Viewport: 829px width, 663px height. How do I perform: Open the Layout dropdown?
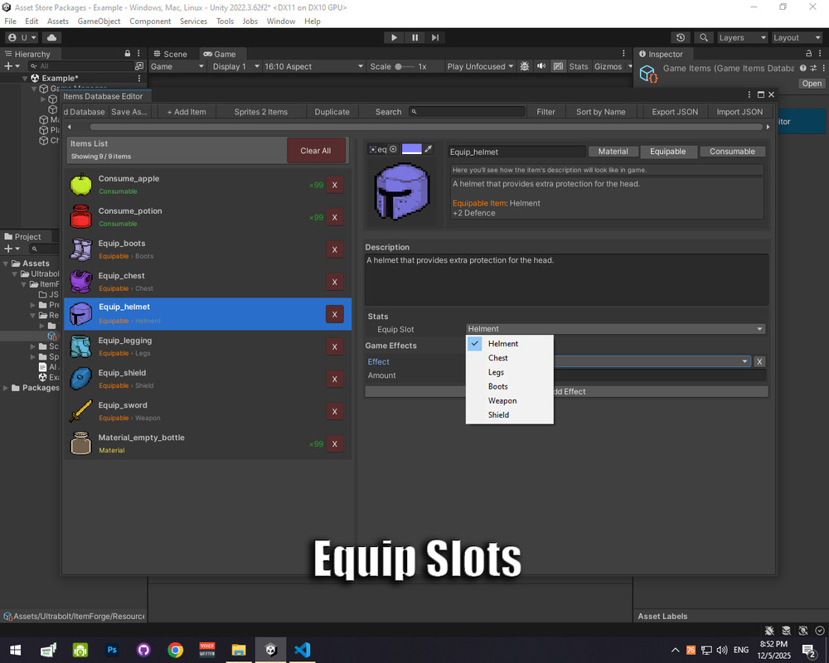pos(796,37)
